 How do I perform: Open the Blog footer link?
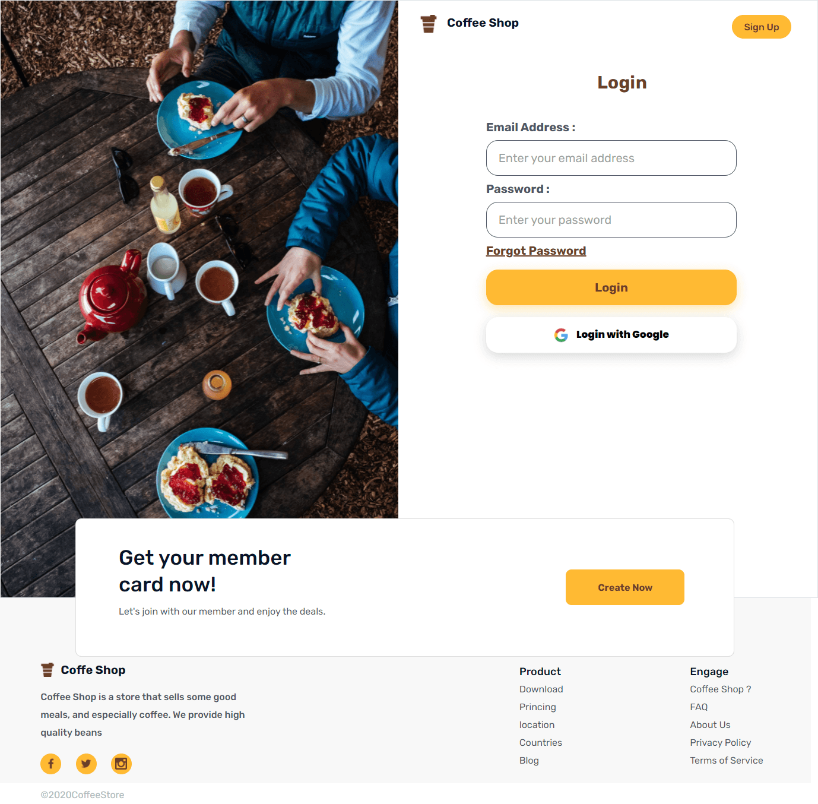pyautogui.click(x=529, y=760)
